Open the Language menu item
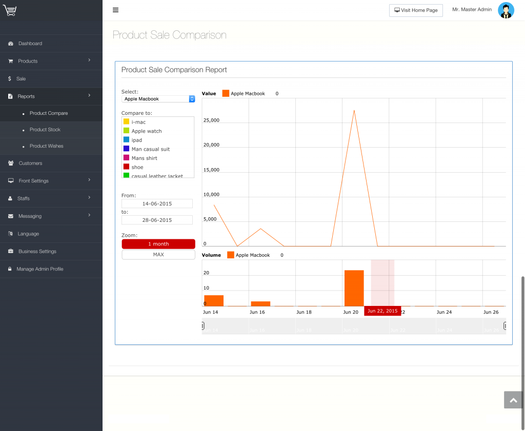This screenshot has width=525, height=431. tap(51, 234)
